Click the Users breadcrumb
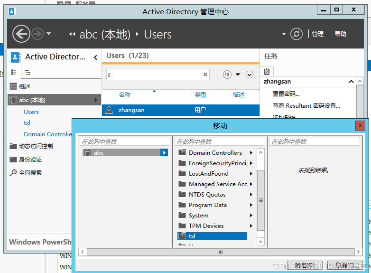The image size is (371, 273). pyautogui.click(x=158, y=35)
